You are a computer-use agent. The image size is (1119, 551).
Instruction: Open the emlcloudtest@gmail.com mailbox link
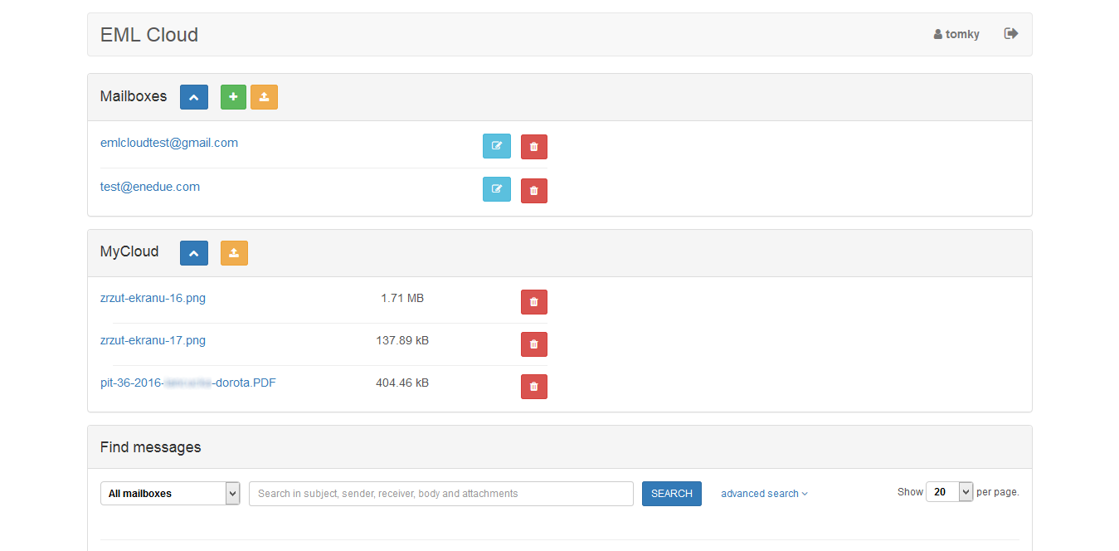169,143
